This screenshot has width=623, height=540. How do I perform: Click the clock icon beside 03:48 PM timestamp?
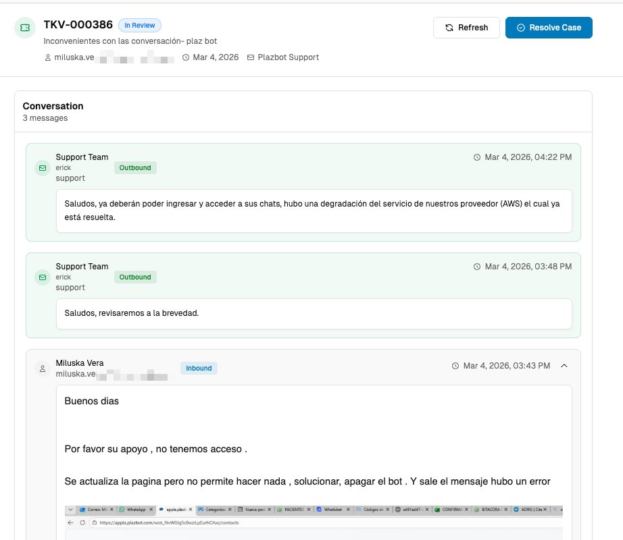[x=477, y=267]
